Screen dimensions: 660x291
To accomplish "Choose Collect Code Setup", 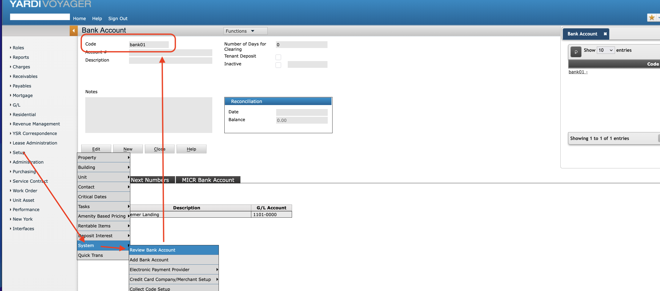I will [174, 288].
